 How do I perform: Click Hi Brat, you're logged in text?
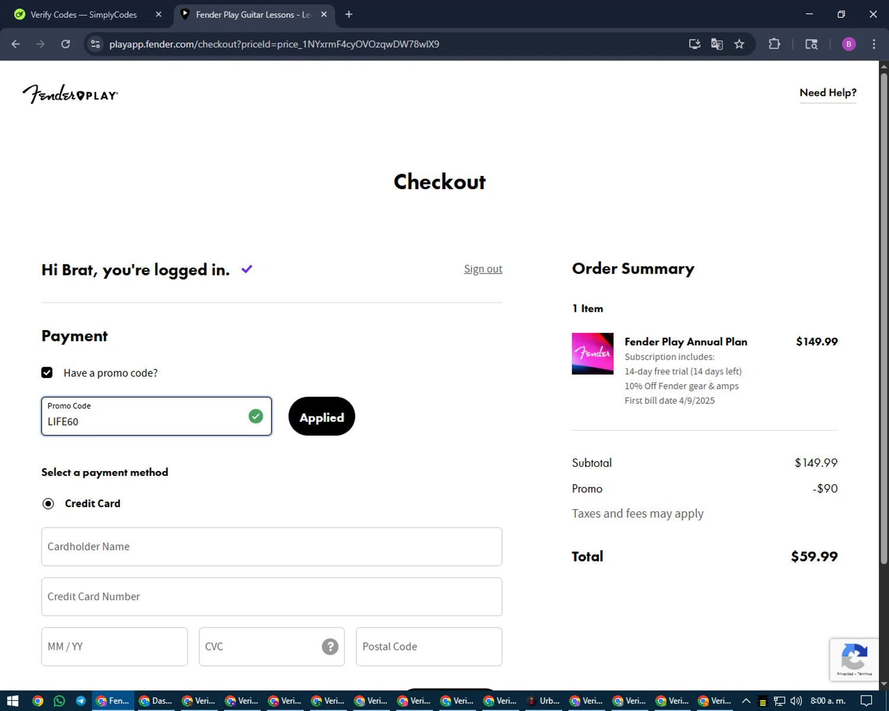[136, 270]
